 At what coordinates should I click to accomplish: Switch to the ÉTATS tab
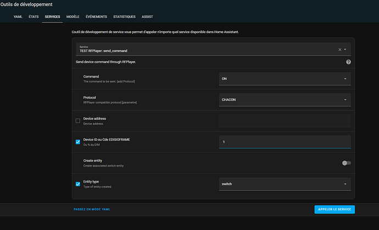tap(34, 17)
